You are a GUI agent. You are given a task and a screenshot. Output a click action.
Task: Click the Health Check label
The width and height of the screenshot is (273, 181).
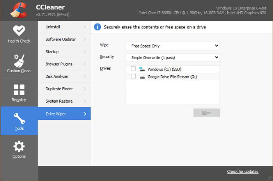[x=19, y=41]
